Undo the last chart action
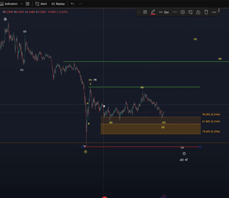Screen dimensions: 229x198 tap(72, 4)
